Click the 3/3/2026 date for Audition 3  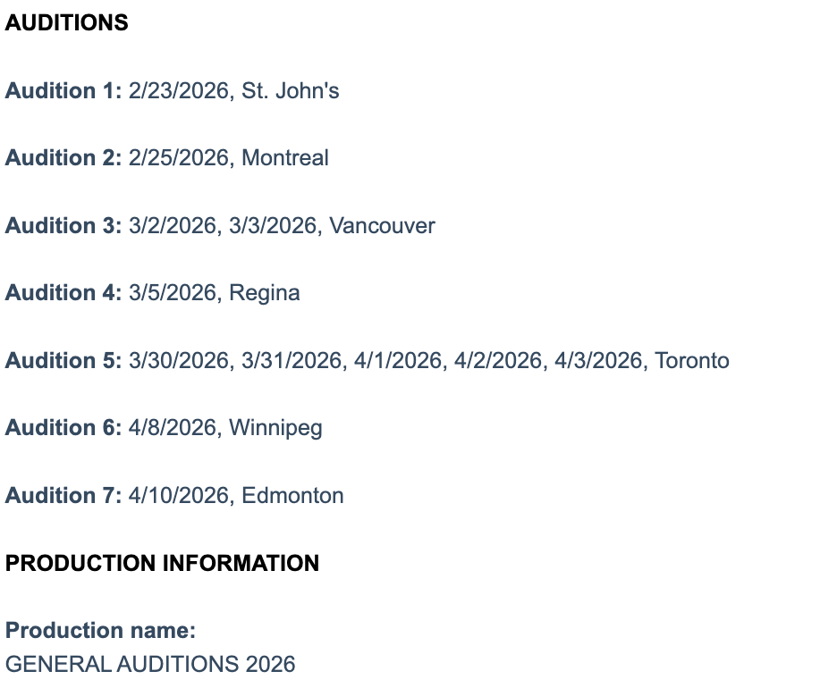[x=272, y=226]
